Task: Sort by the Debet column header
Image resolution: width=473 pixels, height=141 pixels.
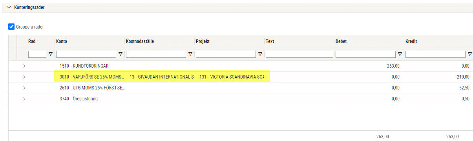Action: pos(341,41)
